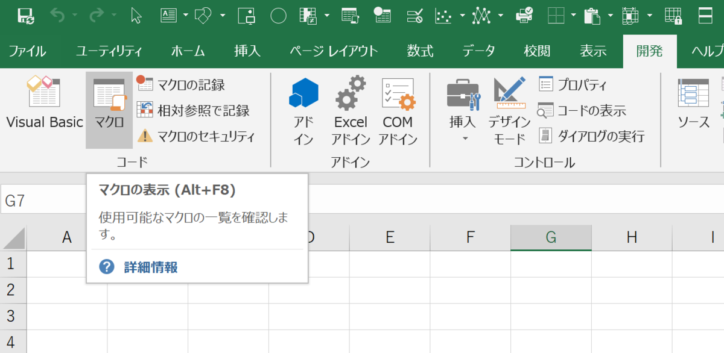The height and width of the screenshot is (353, 724).
Task: Click the save icon in the quick access toolbar
Action: click(25, 16)
